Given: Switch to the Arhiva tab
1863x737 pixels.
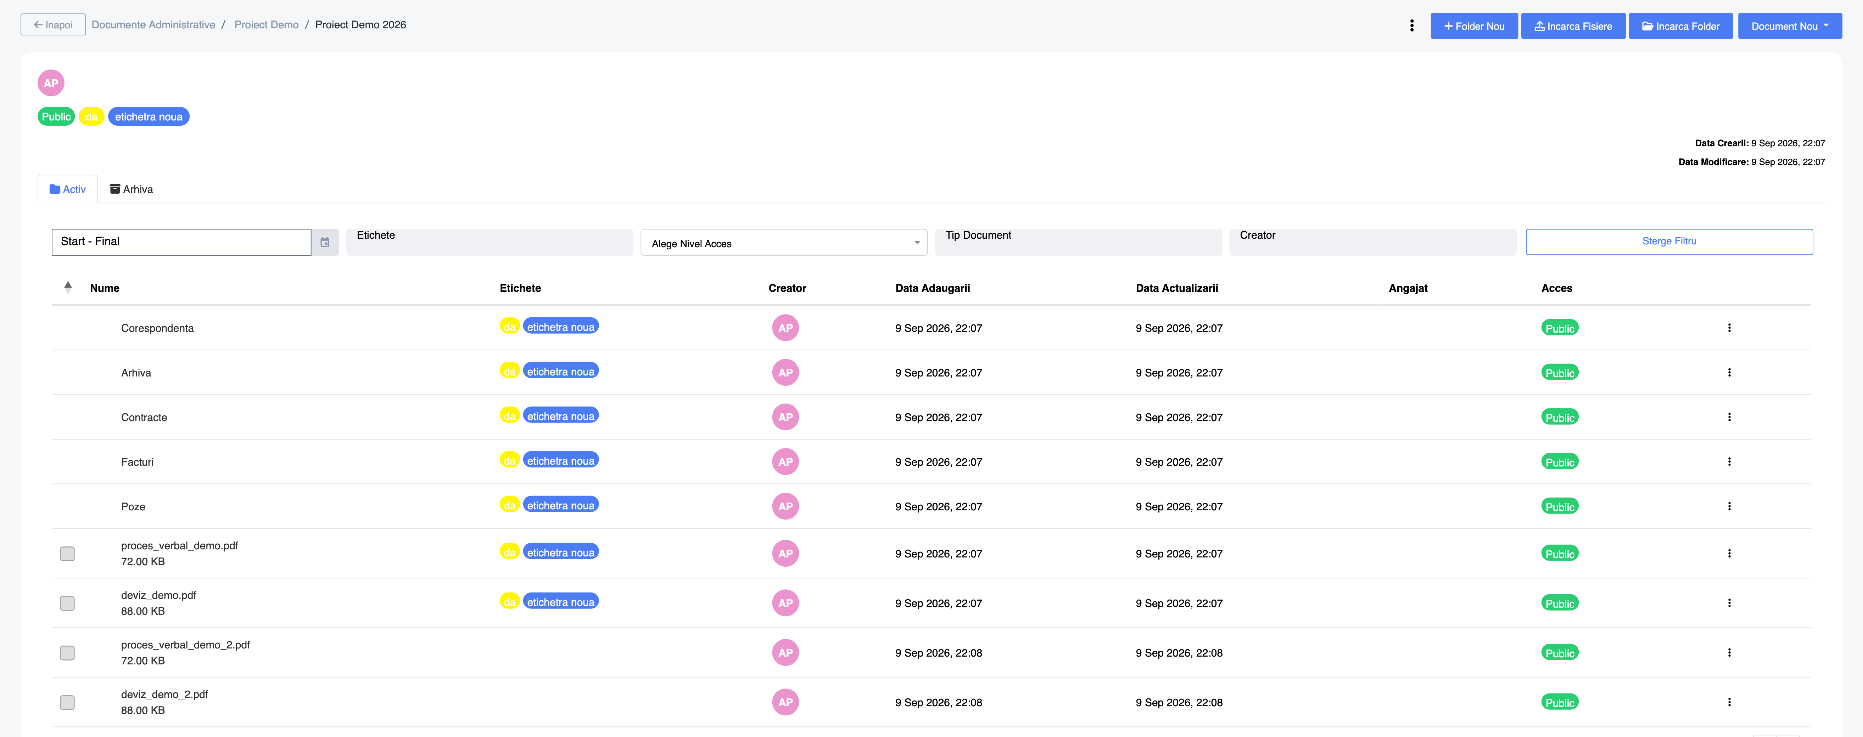Looking at the screenshot, I should pyautogui.click(x=131, y=189).
